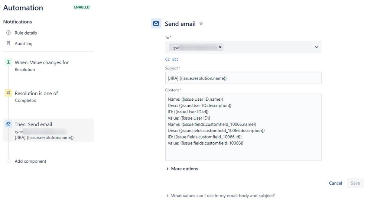
Task: Click the Cc link
Action: tap(167, 59)
